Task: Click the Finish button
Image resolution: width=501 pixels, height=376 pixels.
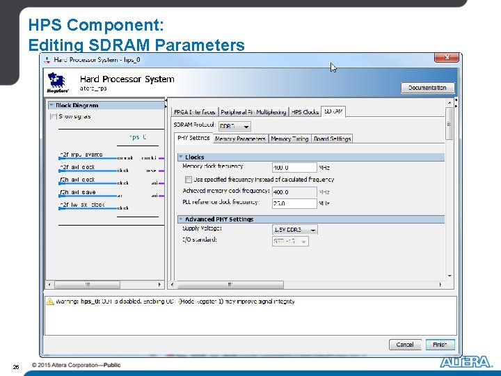Action: click(440, 345)
